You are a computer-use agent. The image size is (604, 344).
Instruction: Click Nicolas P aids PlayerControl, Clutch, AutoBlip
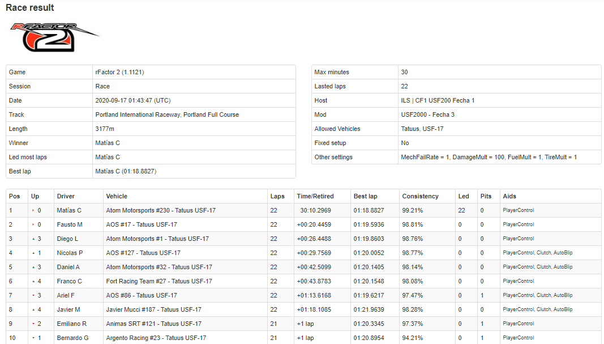click(x=538, y=253)
